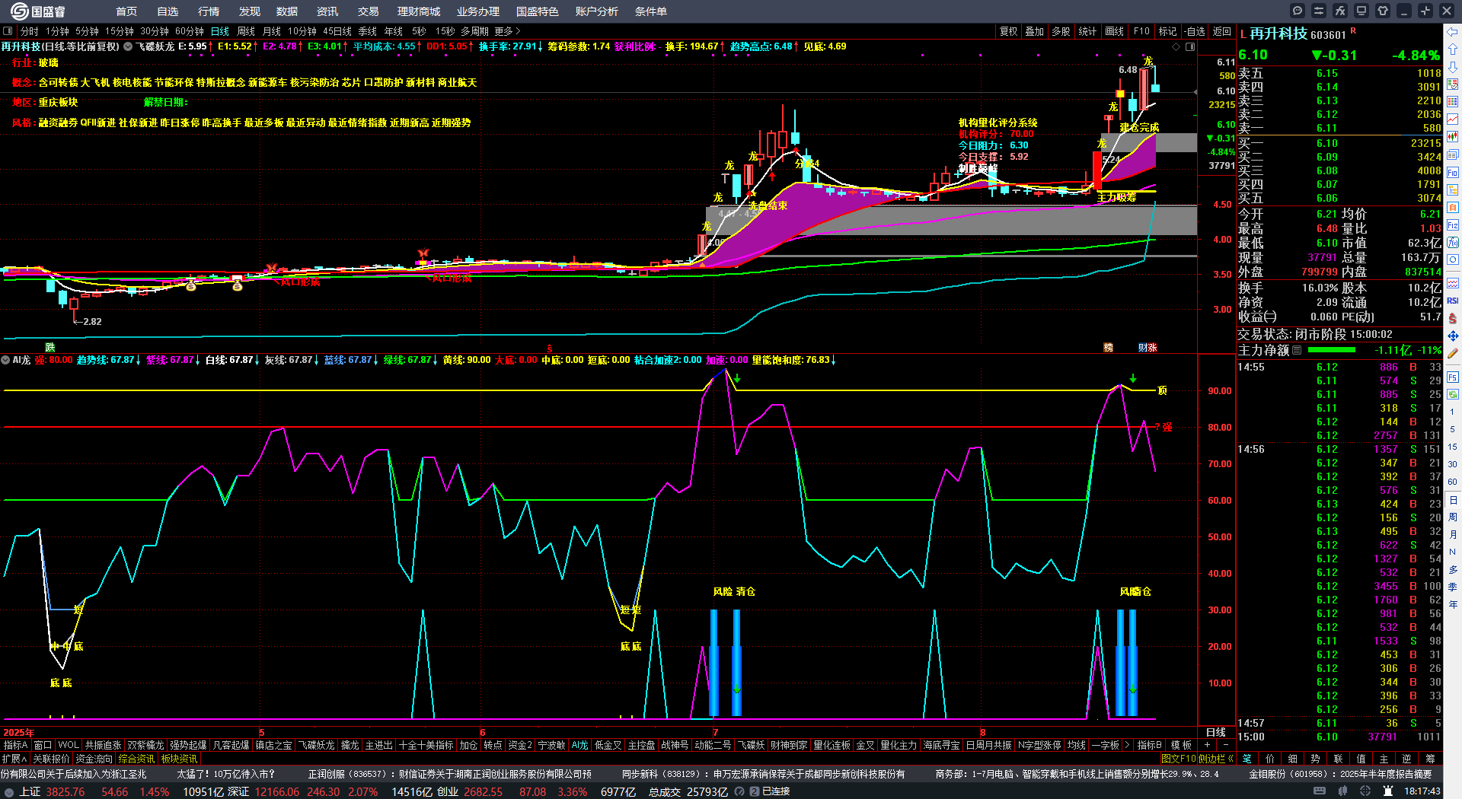Open the skin (shirt) icon in title bar

[x=1383, y=11]
